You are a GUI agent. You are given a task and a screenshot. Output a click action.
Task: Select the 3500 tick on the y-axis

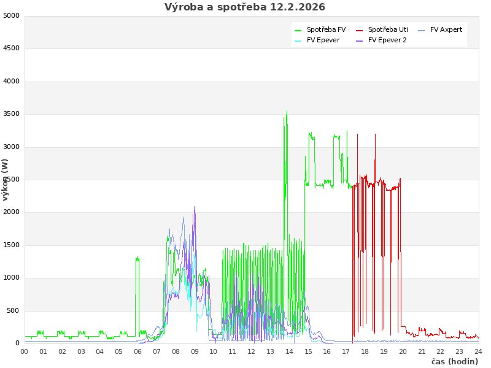pyautogui.click(x=11, y=114)
